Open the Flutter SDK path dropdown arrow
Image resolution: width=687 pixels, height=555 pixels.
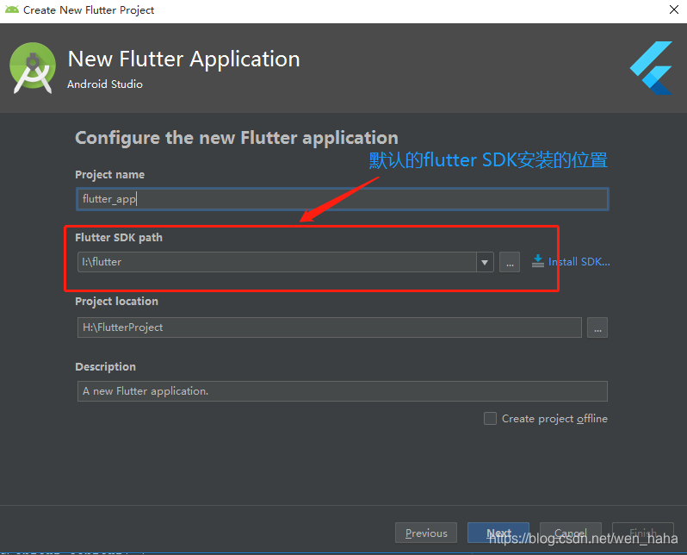pyautogui.click(x=485, y=262)
